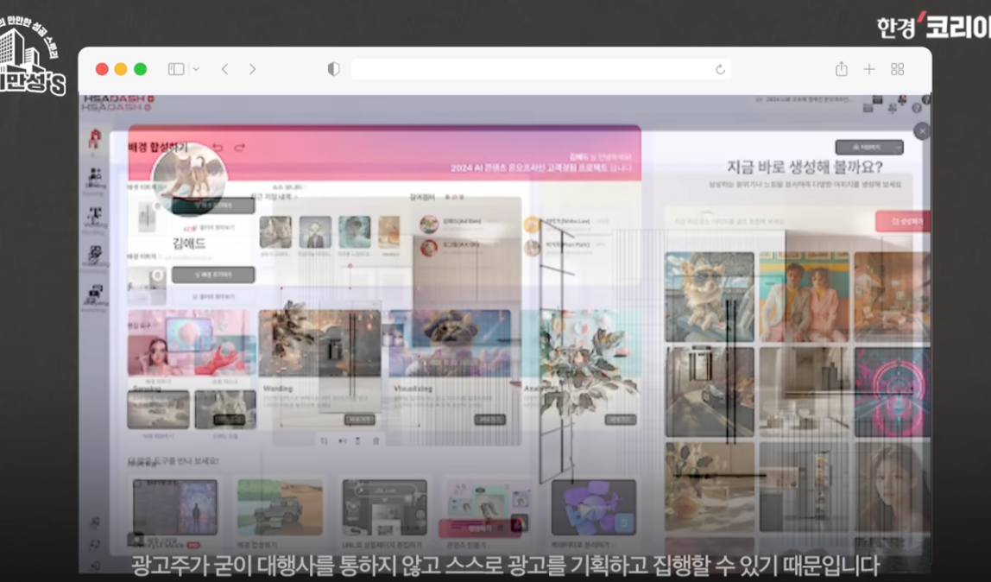Show the tab overview grid icon
Viewport: 991px width, 582px height.
[x=897, y=69]
